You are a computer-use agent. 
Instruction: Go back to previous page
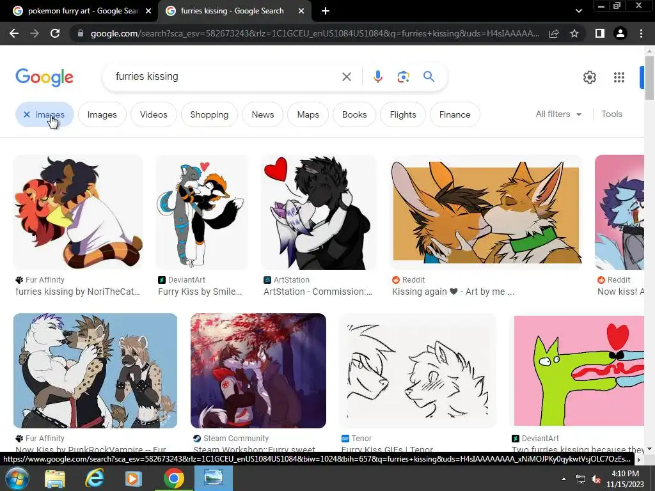14,33
